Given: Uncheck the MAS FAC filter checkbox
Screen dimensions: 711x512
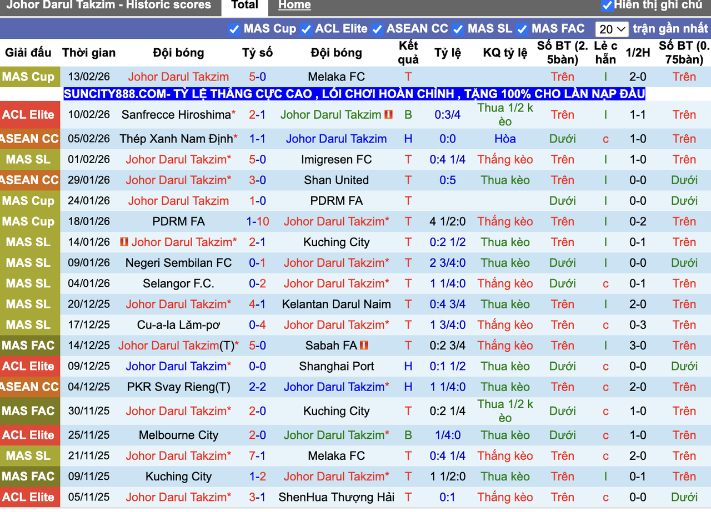Looking at the screenshot, I should [x=522, y=29].
